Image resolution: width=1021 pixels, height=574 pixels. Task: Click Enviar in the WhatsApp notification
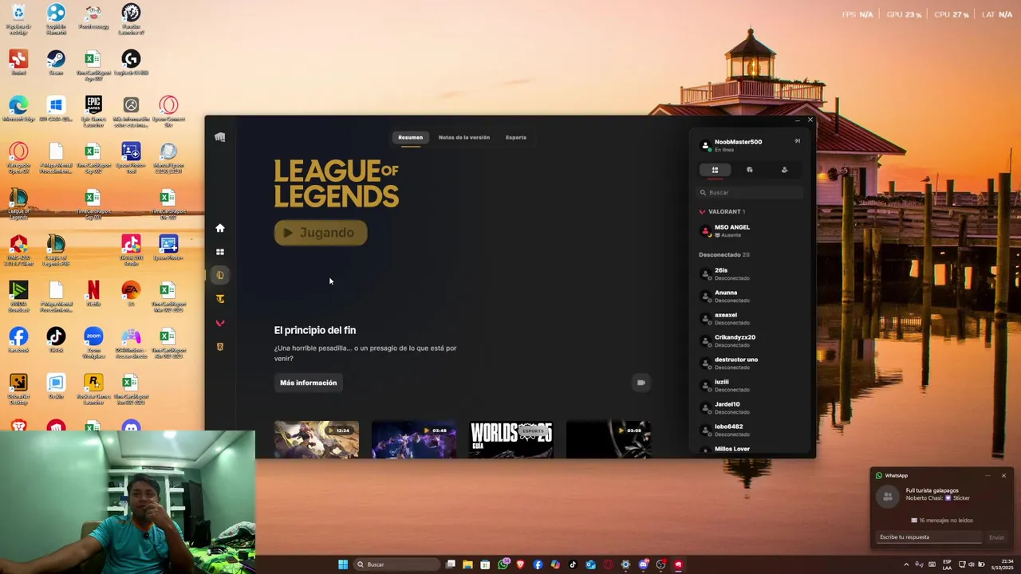(x=997, y=537)
